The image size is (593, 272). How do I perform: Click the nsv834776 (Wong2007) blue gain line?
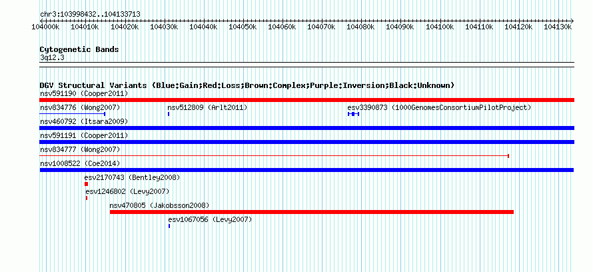[73, 113]
